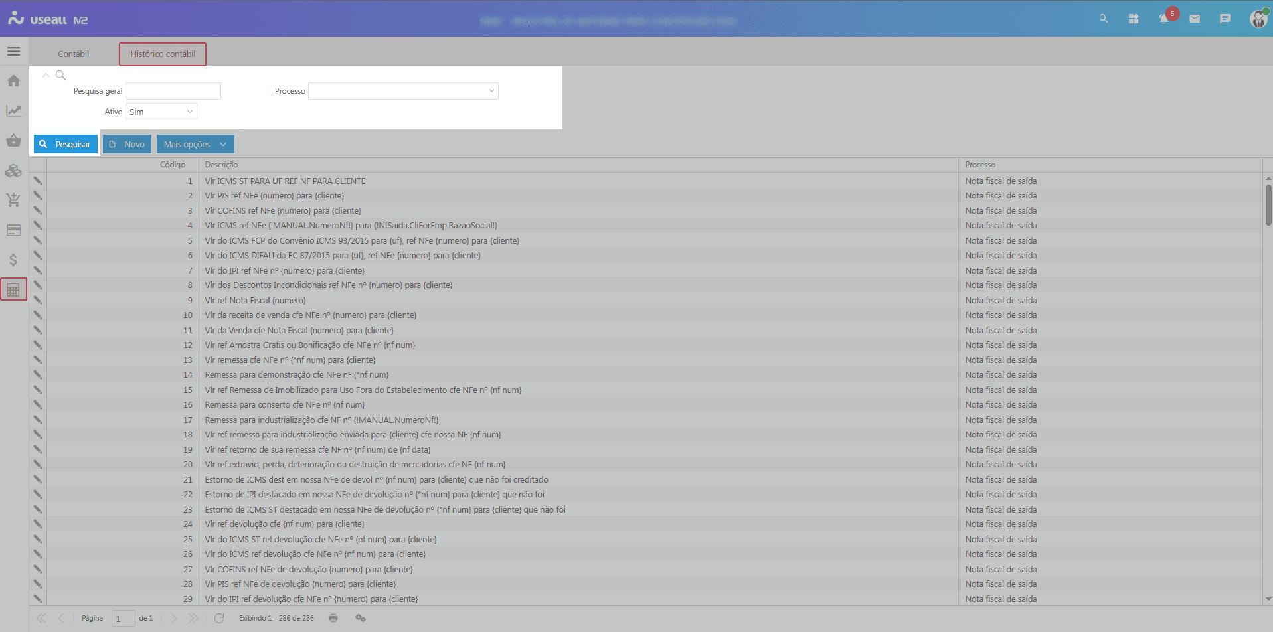Click the calculator icon in the sidebar
The image size is (1273, 632).
tap(13, 289)
